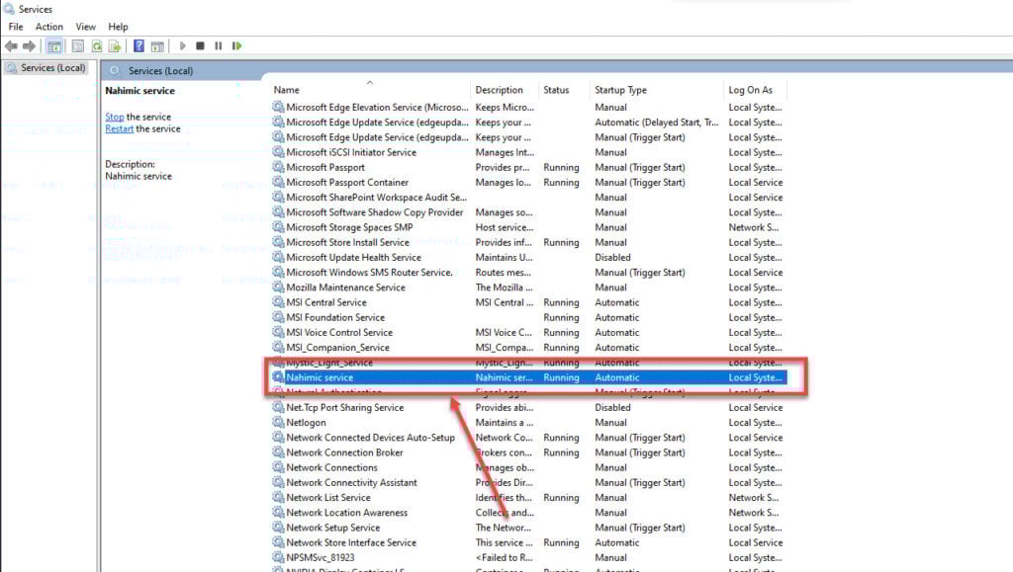Click gear icon beside Nahimic service

(x=278, y=377)
